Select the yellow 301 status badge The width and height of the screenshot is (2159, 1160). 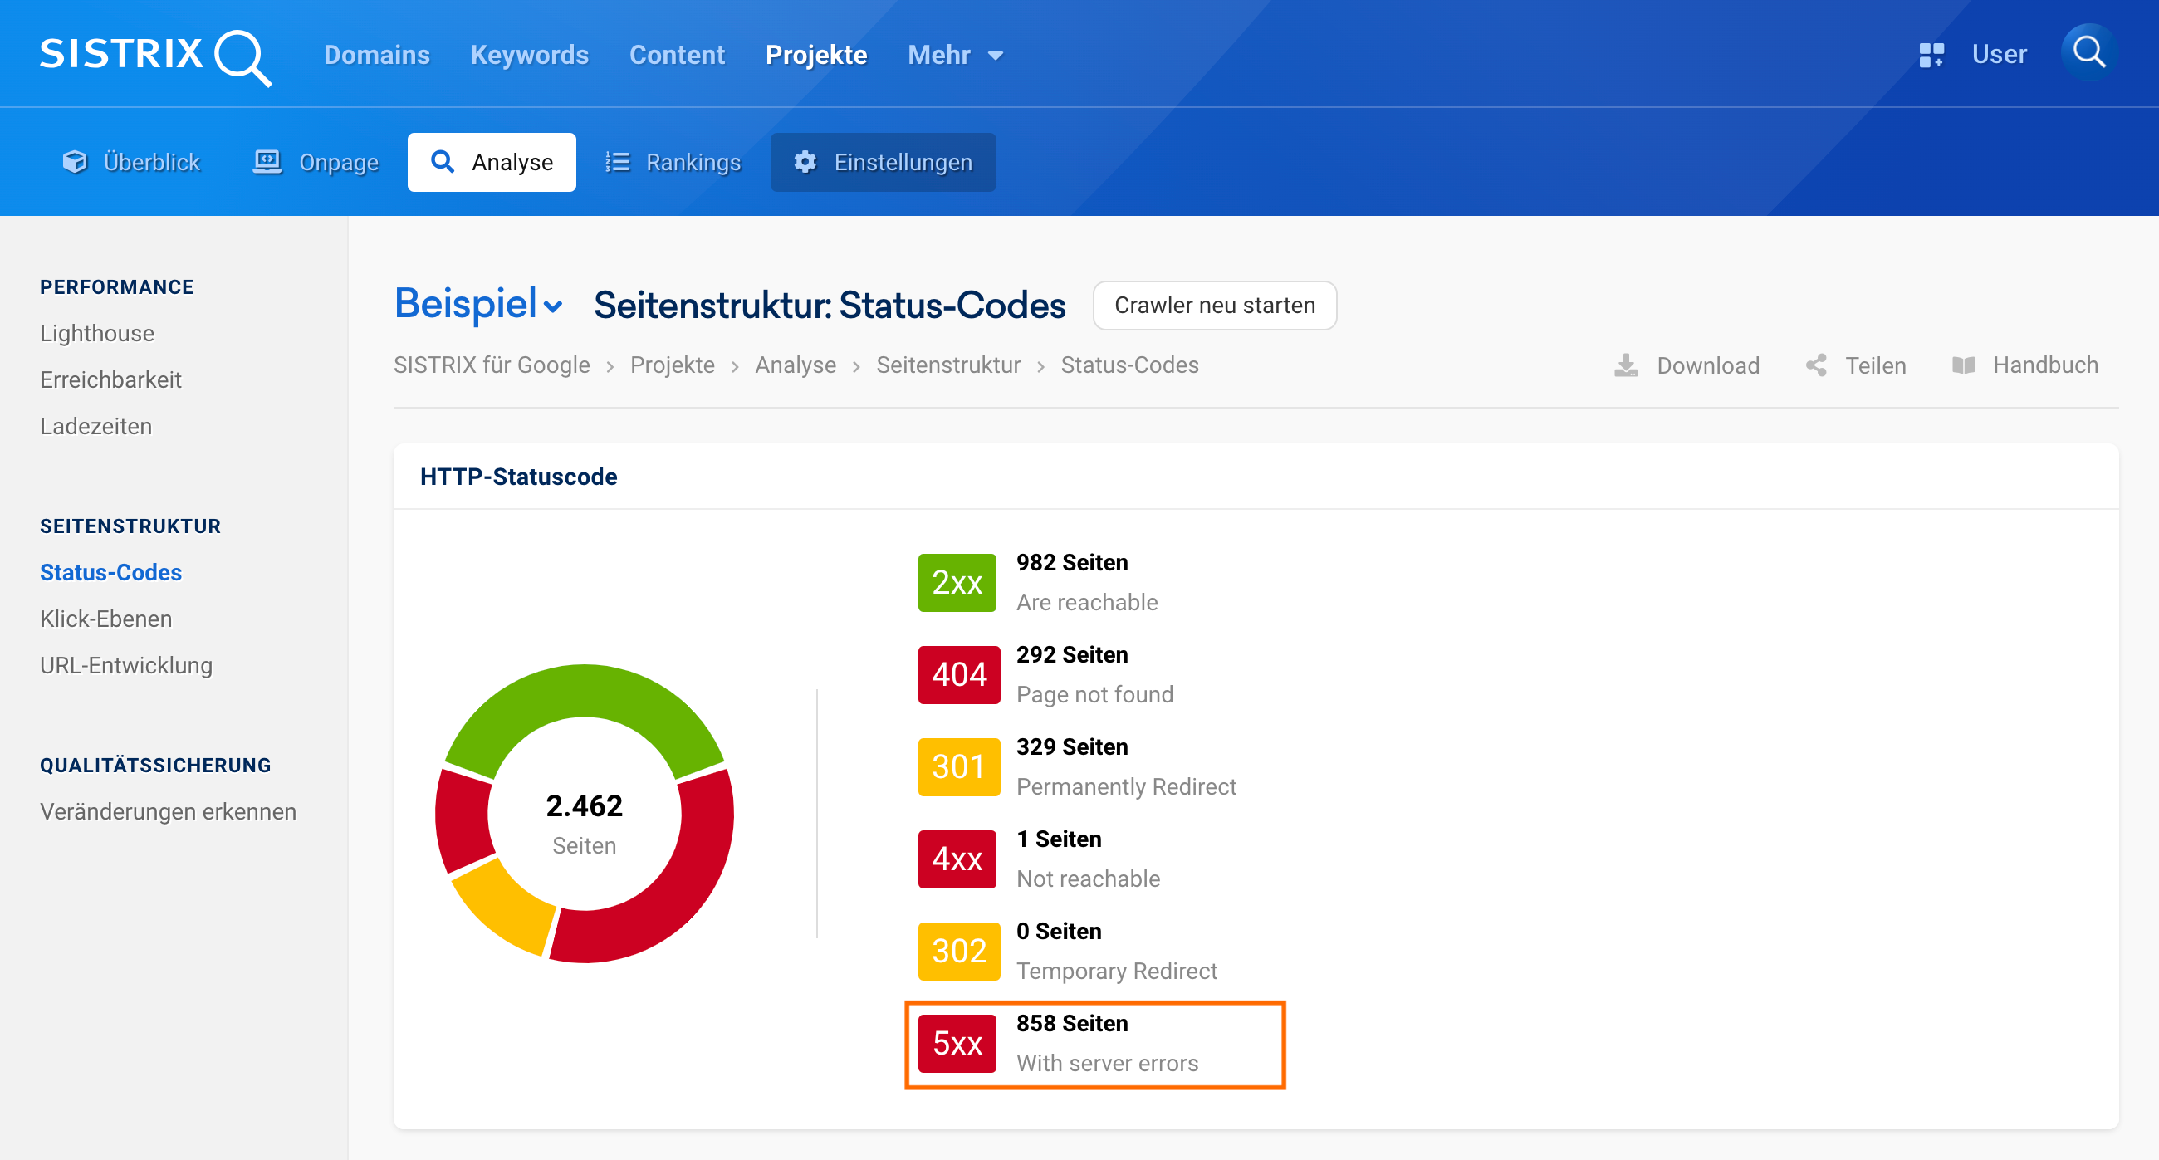(x=958, y=767)
